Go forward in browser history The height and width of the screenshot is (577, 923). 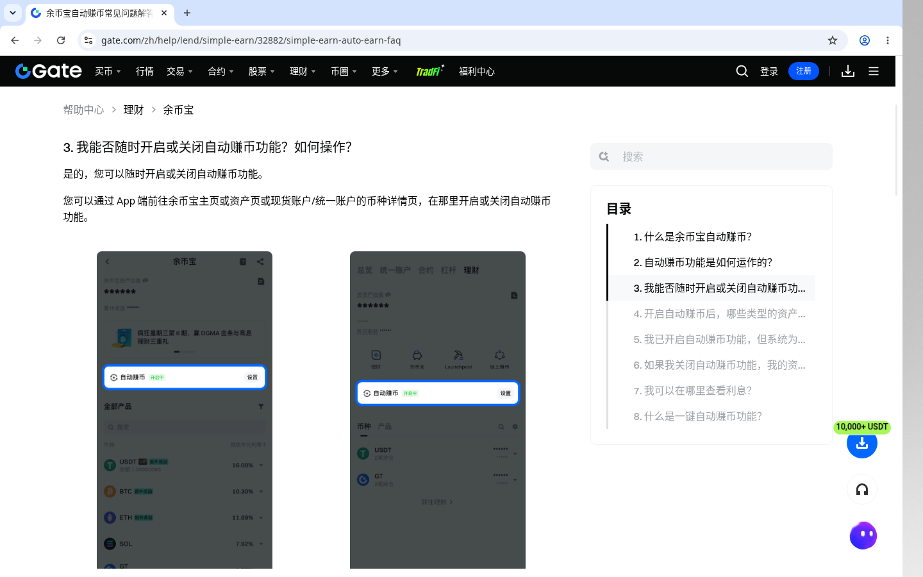38,40
